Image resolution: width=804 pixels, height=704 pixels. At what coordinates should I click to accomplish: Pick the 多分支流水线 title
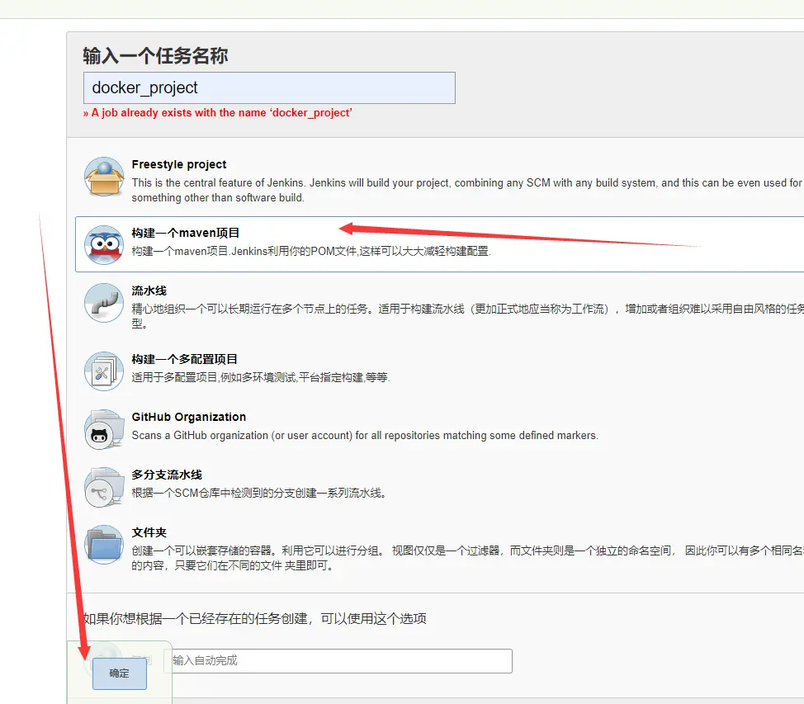coord(167,475)
